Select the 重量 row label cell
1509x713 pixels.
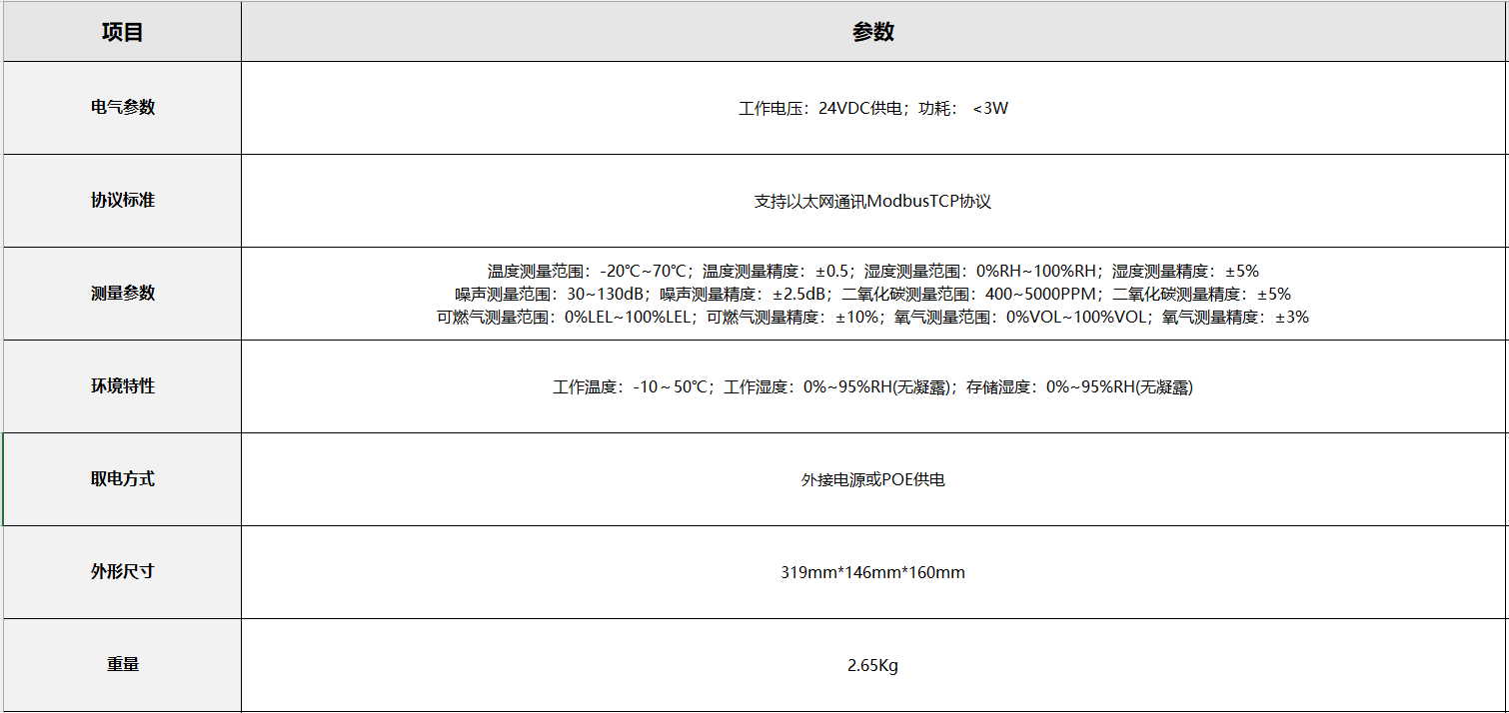point(122,665)
